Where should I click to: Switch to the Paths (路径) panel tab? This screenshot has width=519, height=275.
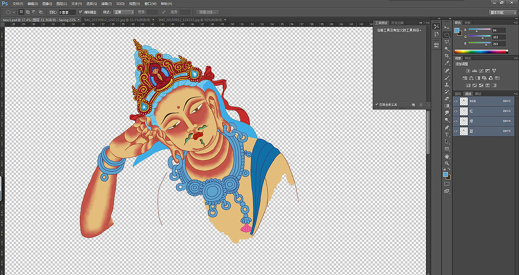478,94
